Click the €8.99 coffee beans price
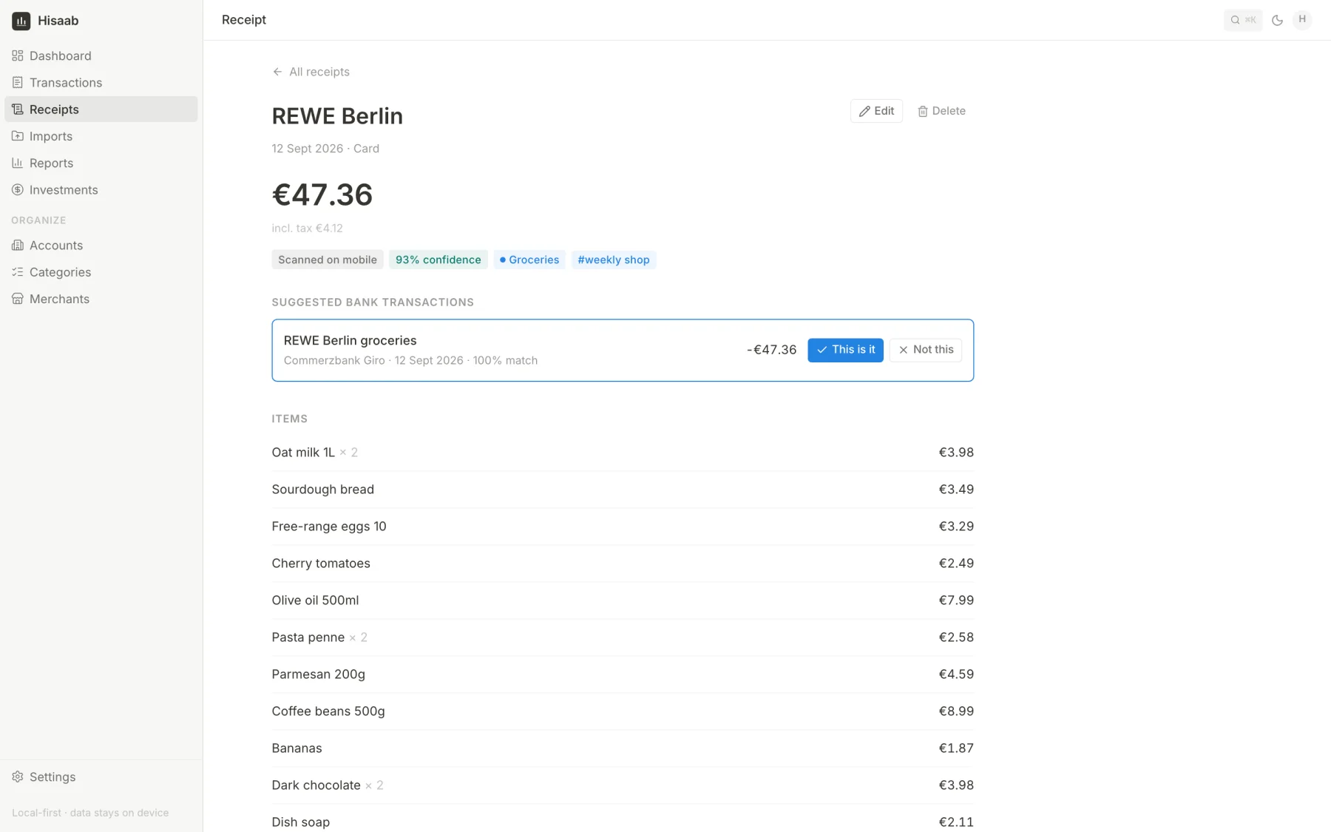Image resolution: width=1331 pixels, height=832 pixels. click(x=956, y=711)
